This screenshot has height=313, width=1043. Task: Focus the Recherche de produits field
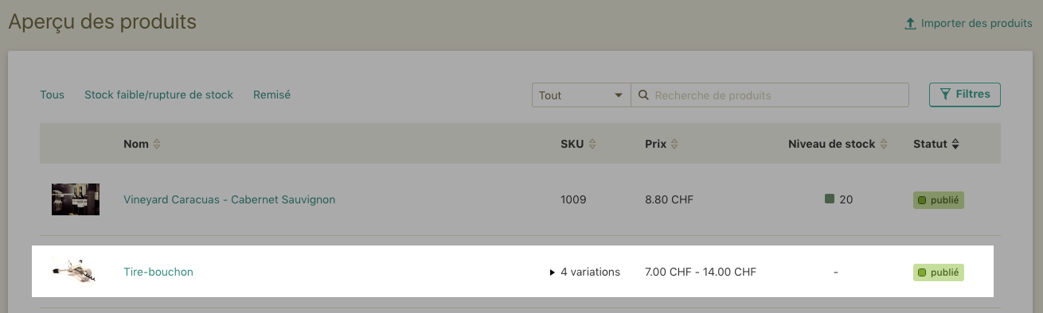[x=770, y=95]
